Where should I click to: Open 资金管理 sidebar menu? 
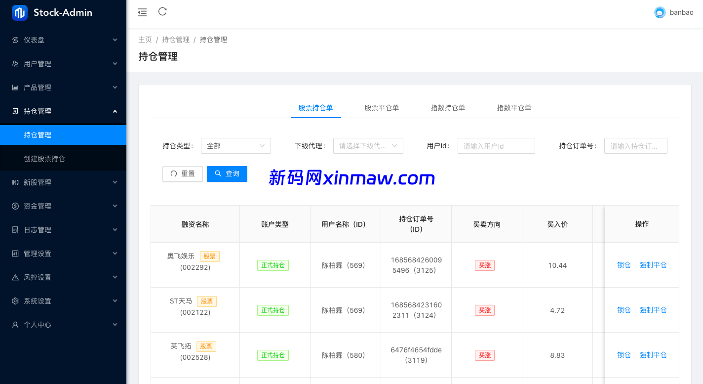click(63, 206)
